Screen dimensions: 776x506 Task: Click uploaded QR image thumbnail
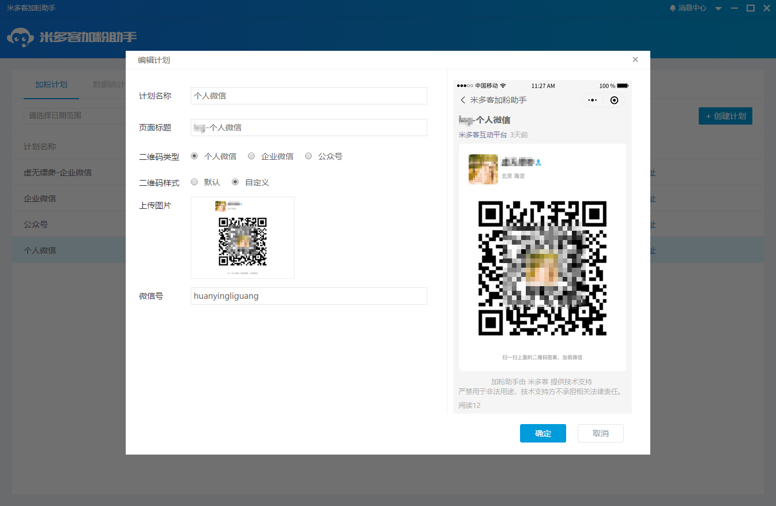[x=243, y=238]
